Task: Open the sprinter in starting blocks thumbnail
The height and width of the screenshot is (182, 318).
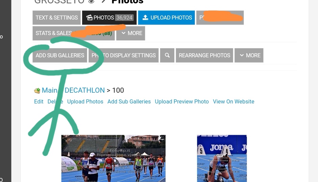Action: pos(222,158)
